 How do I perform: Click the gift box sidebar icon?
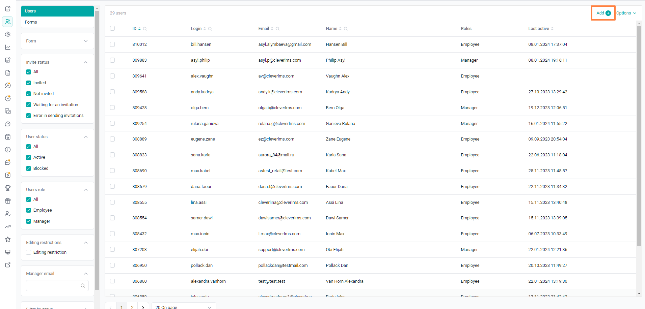tap(8, 201)
